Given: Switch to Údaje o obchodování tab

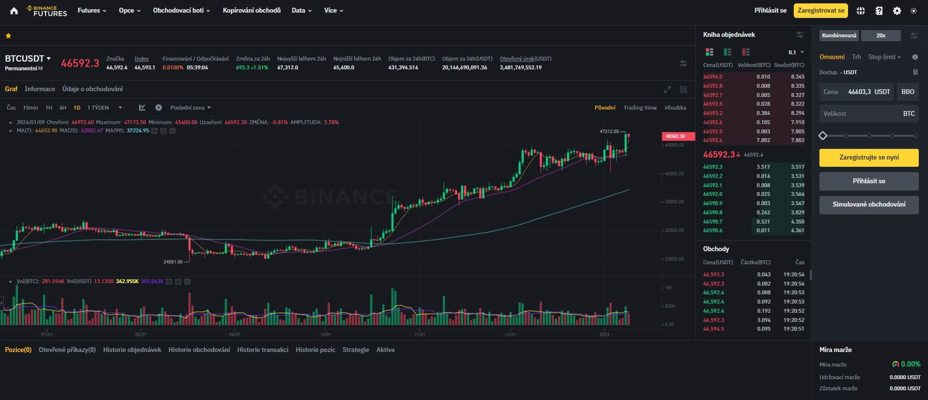Looking at the screenshot, I should coord(93,89).
